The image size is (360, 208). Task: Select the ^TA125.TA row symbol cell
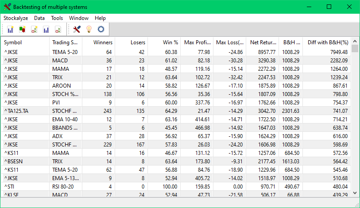point(18,111)
